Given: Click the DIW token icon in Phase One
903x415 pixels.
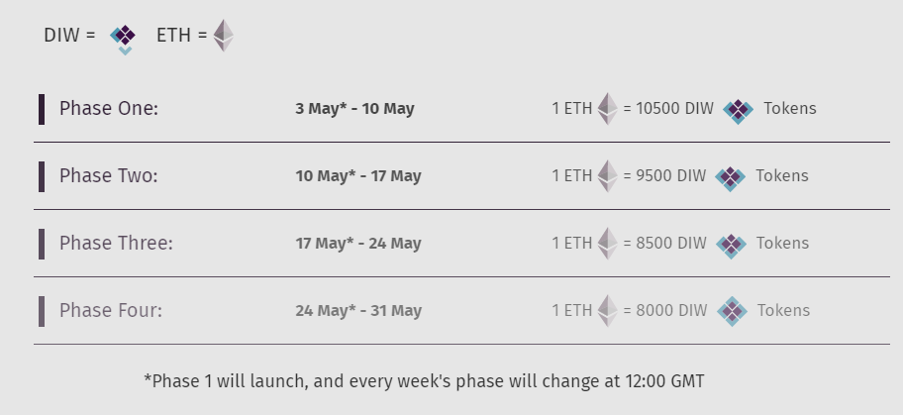Looking at the screenshot, I should tap(739, 111).
